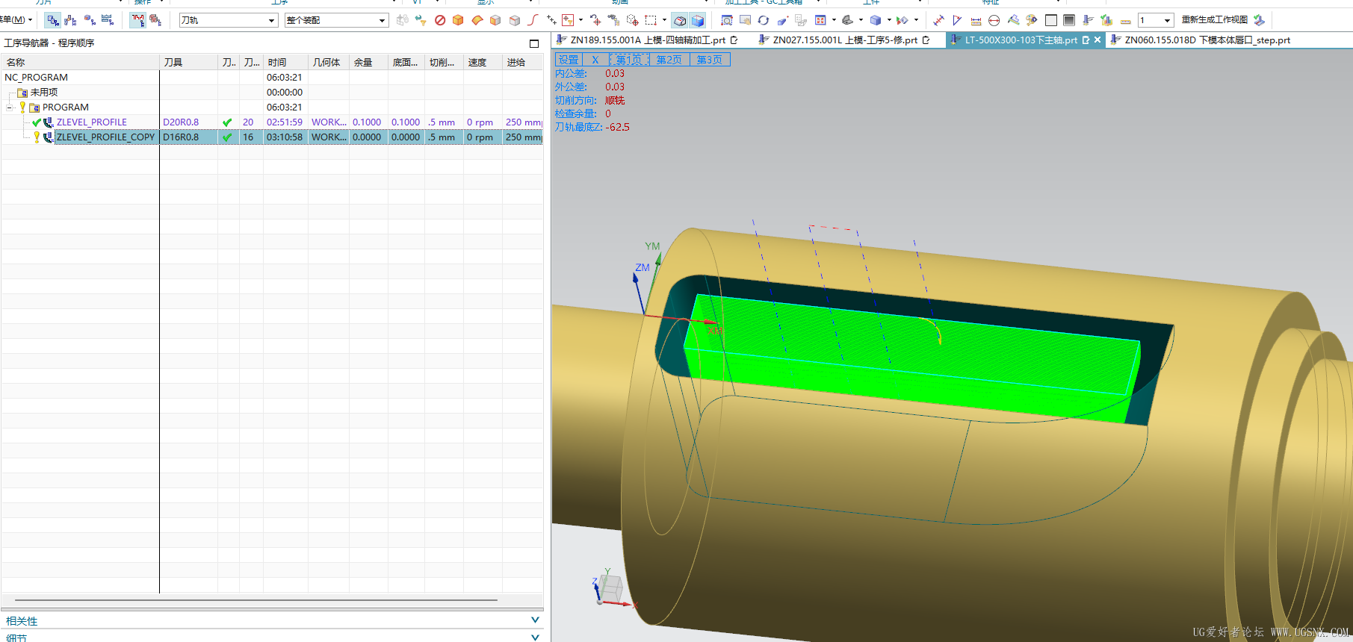1353x642 pixels.
Task: Click the red prohibition circle toolbar icon
Action: point(440,20)
